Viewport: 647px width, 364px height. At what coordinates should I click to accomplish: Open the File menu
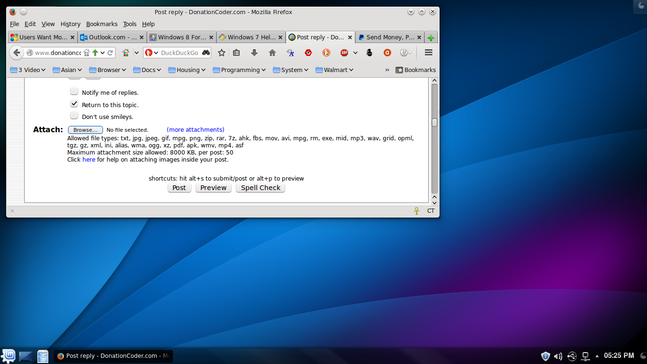click(x=14, y=24)
